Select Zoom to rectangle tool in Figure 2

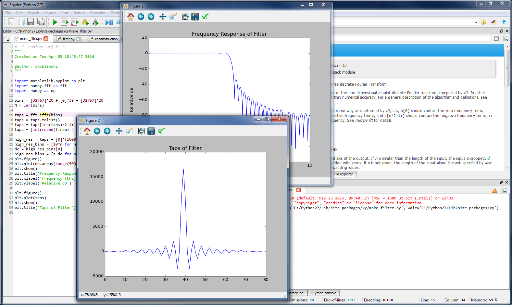click(129, 131)
